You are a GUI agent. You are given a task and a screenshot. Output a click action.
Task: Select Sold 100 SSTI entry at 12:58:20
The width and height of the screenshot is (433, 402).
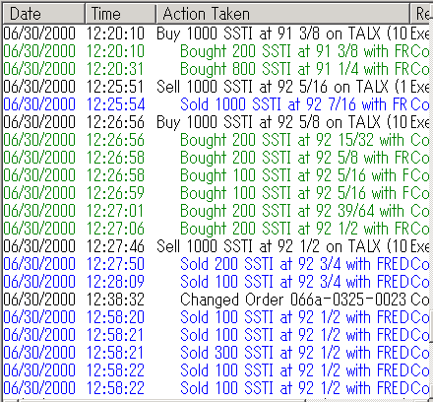click(x=216, y=317)
